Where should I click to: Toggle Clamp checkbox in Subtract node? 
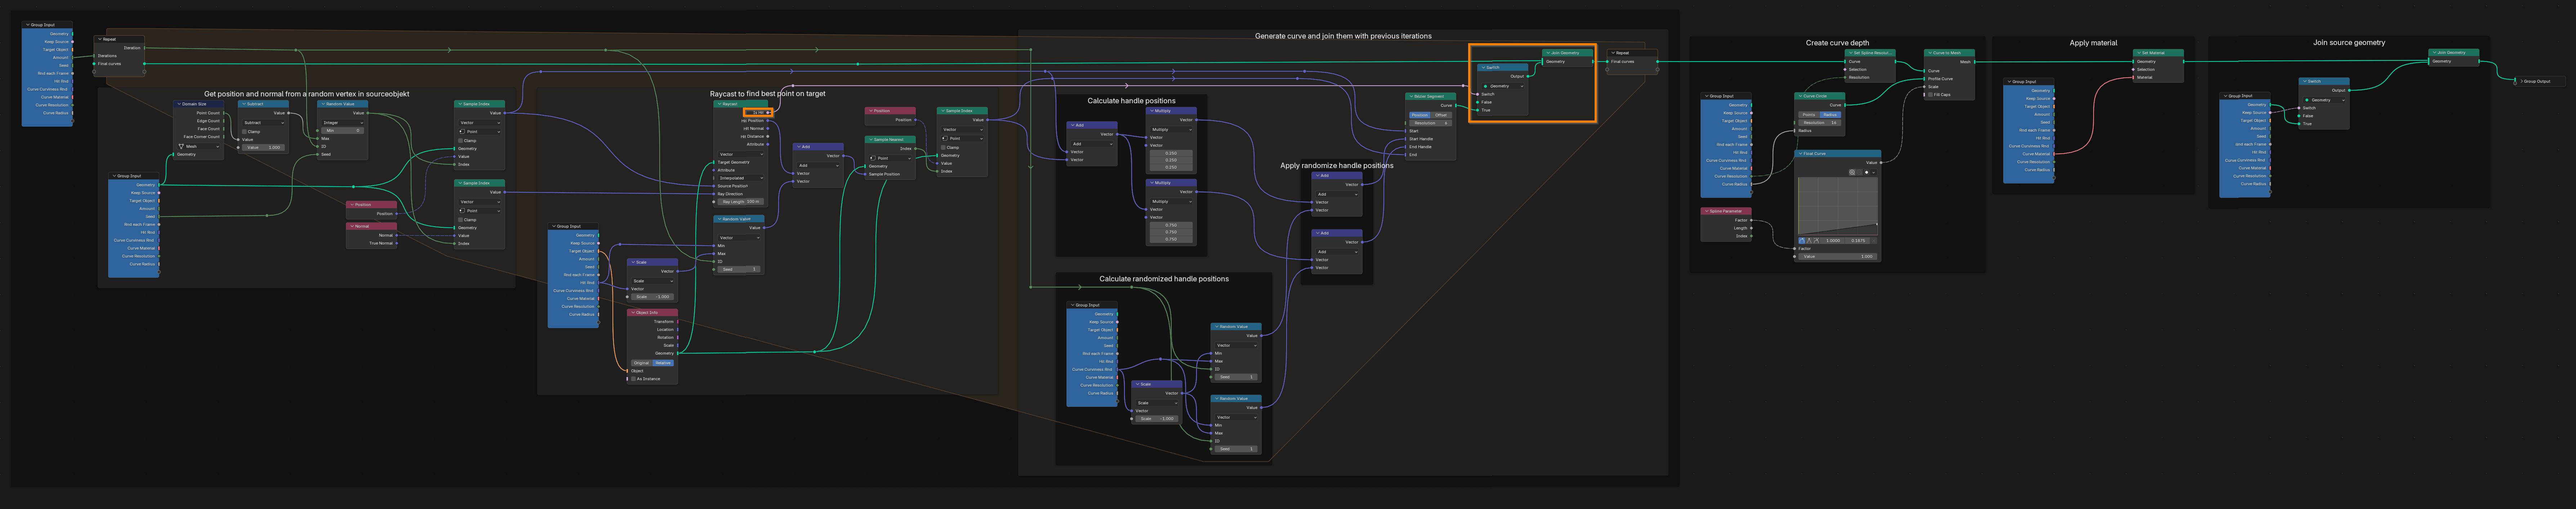point(244,132)
